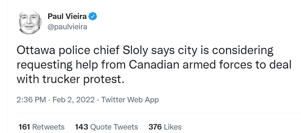View the 376 Likes list

click(x=165, y=127)
